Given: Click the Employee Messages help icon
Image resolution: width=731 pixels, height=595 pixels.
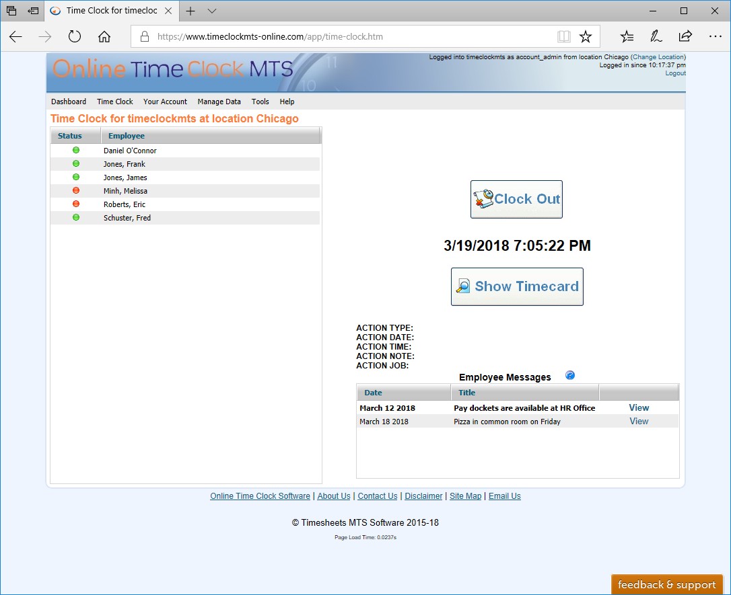Looking at the screenshot, I should (x=569, y=375).
